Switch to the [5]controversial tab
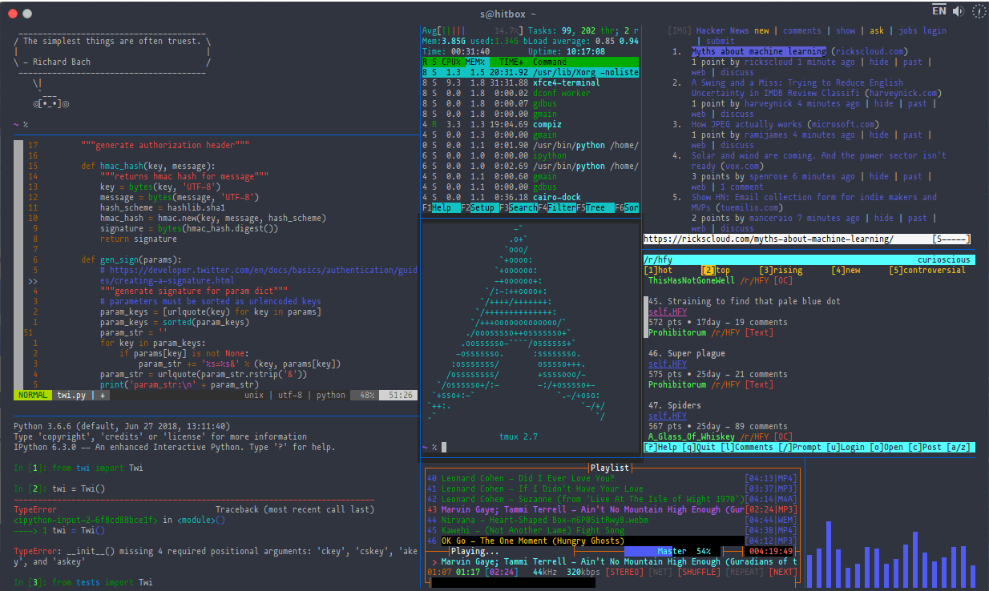Viewport: 989px width, 591px height. [x=927, y=271]
